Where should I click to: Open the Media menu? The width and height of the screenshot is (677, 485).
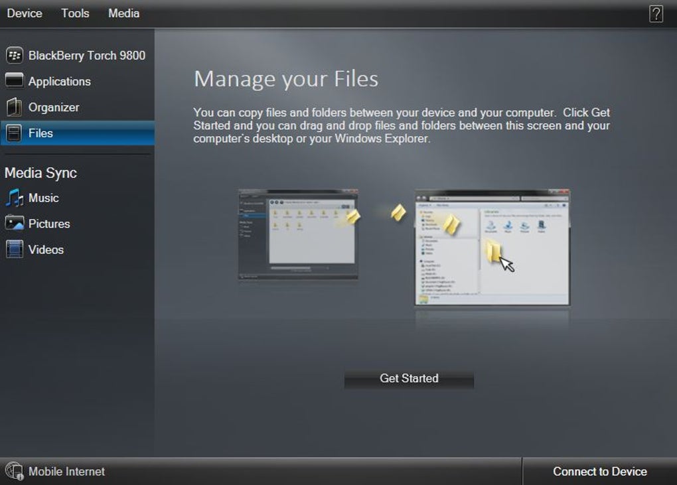click(124, 13)
